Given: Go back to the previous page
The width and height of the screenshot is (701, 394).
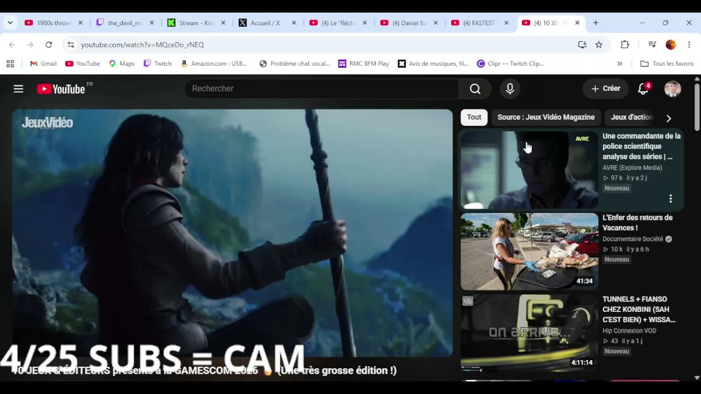Looking at the screenshot, I should point(12,45).
